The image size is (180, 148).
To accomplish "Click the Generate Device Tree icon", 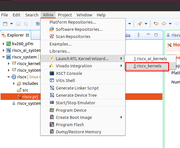I will click(x=52, y=95).
